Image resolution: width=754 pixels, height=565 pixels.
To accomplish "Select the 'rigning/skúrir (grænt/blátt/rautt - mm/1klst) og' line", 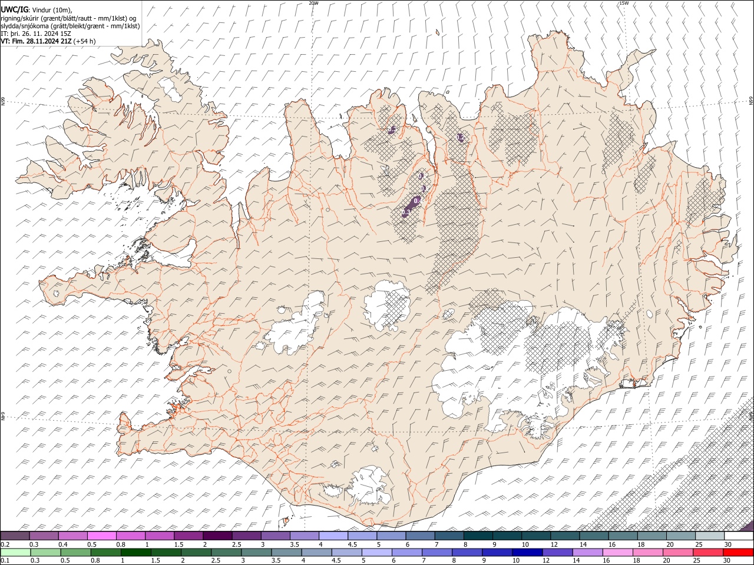I will 68,18.
